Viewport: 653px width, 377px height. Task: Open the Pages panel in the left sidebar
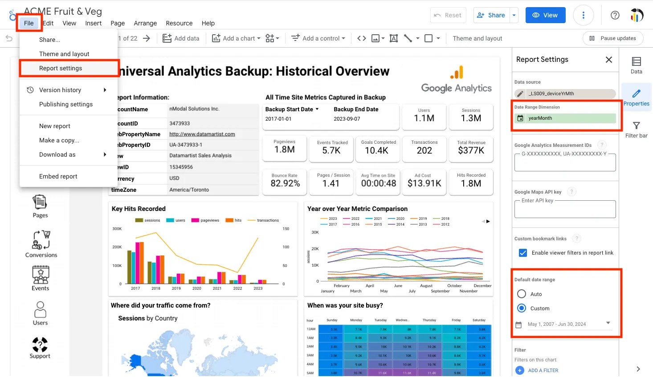tap(40, 206)
